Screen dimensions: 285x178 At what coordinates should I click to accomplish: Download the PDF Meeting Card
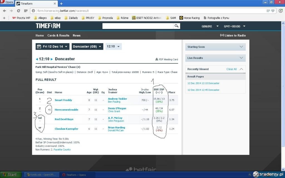167,60
